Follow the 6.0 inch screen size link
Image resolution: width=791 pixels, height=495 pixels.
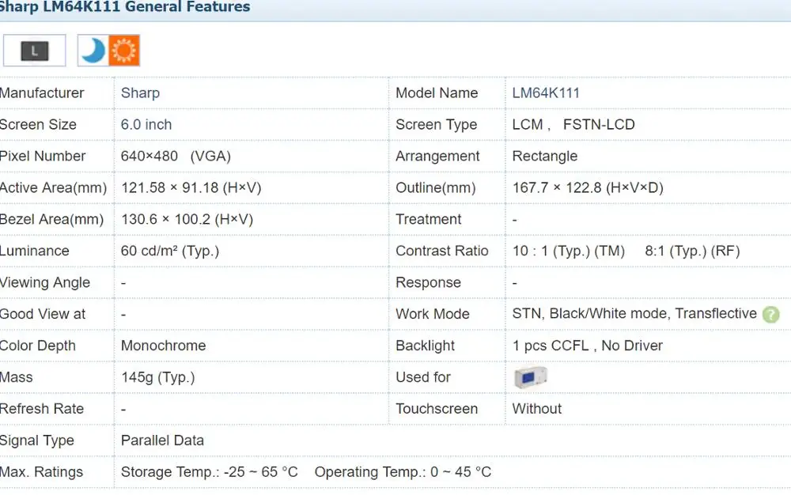(146, 124)
